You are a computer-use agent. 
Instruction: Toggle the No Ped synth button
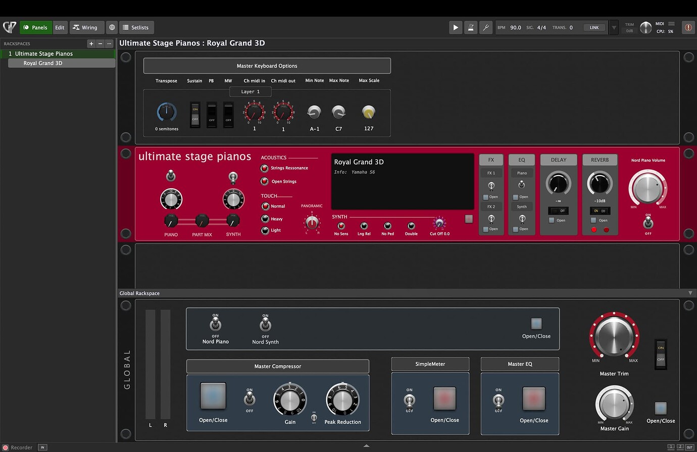coord(387,226)
